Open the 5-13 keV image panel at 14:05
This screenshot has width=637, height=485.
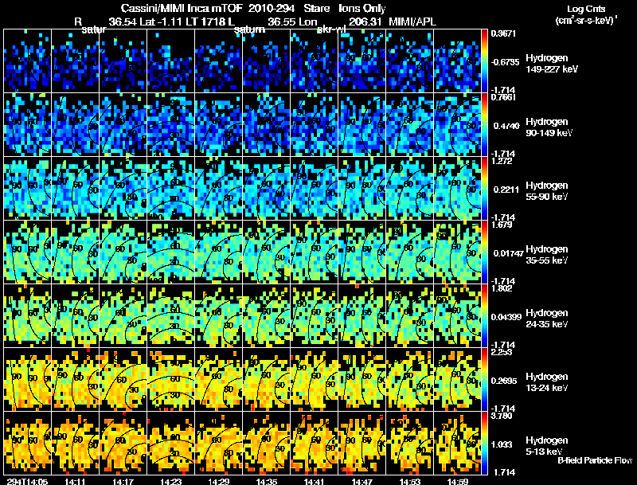[x=27, y=444]
